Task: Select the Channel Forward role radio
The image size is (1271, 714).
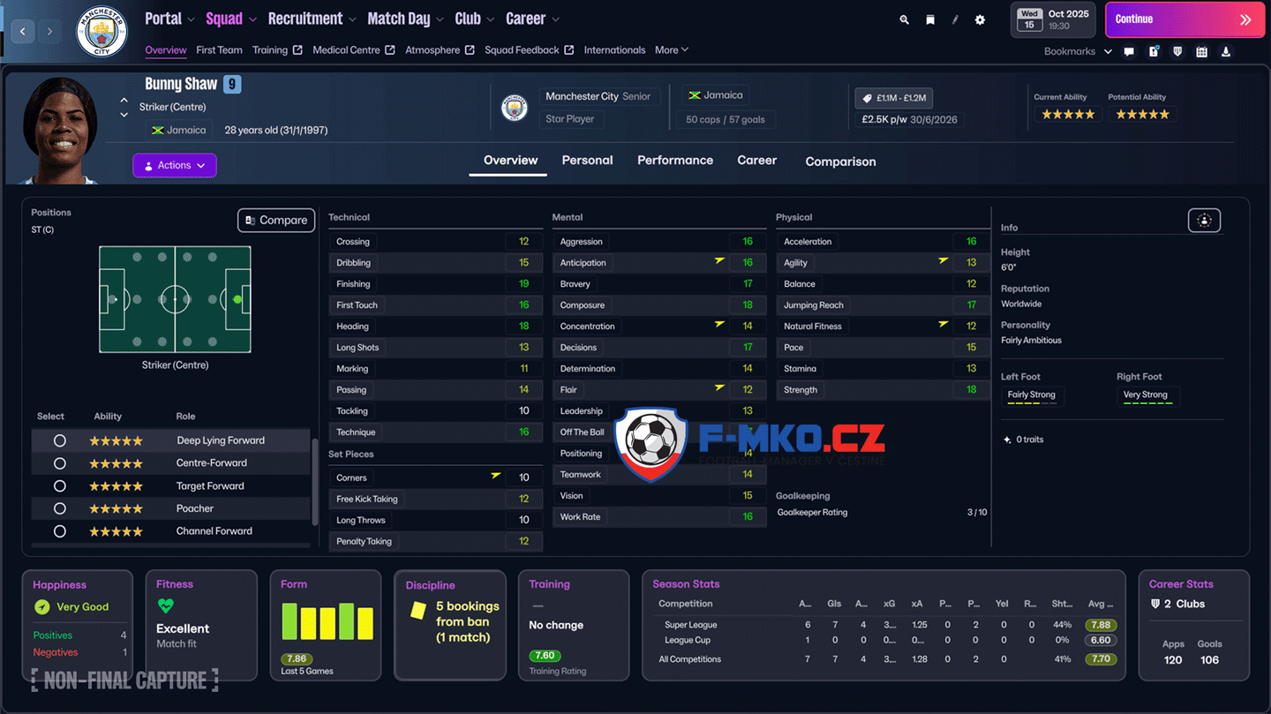Action: 59,531
